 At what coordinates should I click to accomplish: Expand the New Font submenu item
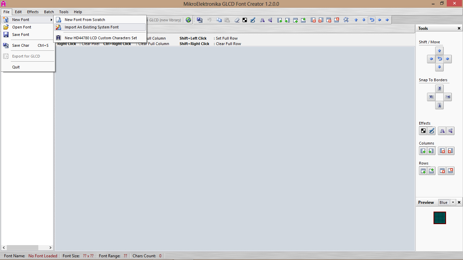click(28, 20)
